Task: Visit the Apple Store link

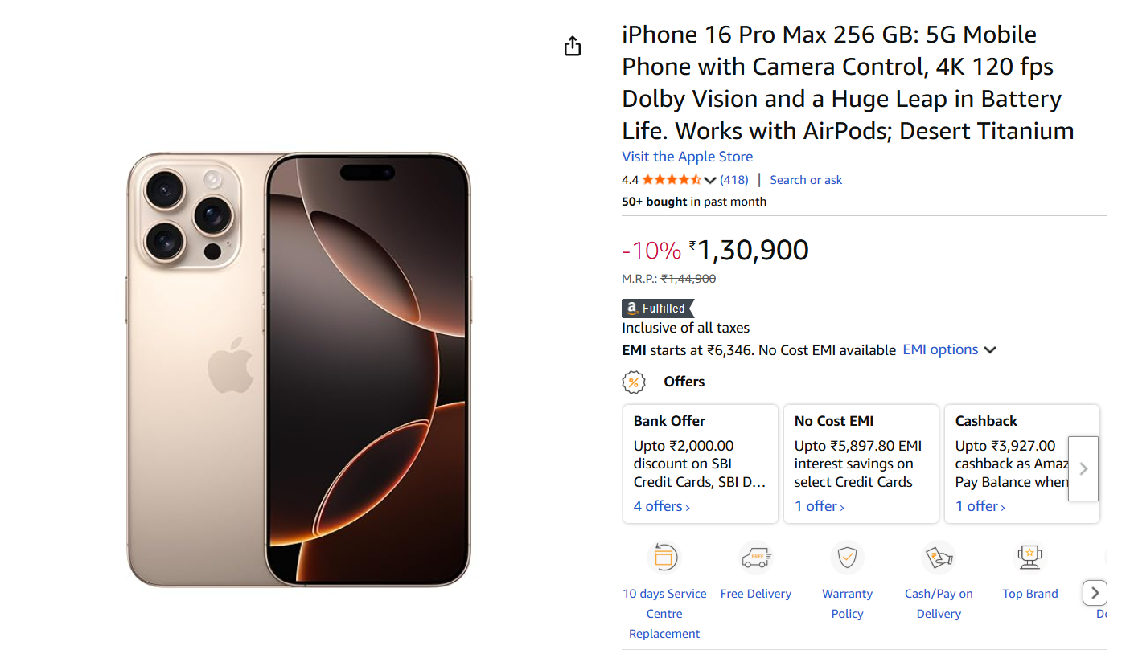Action: 687,157
